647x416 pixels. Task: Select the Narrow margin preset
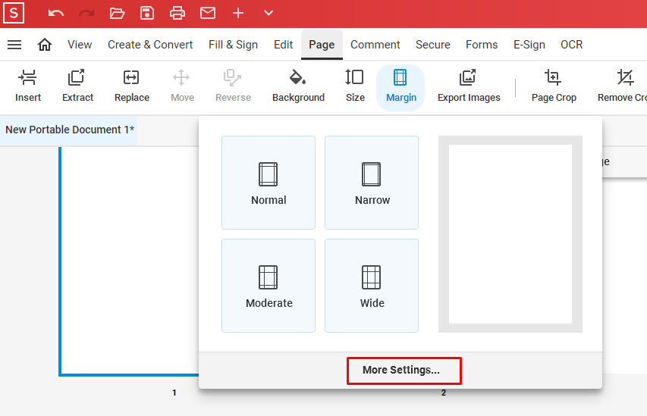[x=372, y=183]
